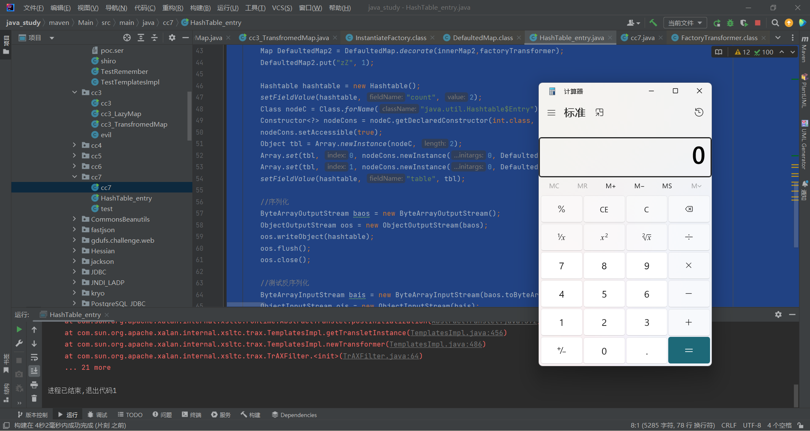Click the Expand All icon in project panel
The image size is (810, 431).
tap(141, 38)
